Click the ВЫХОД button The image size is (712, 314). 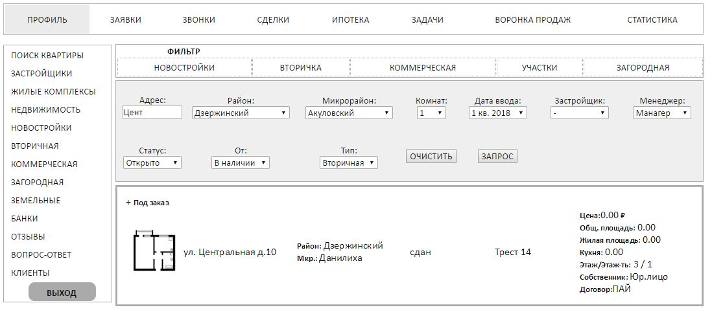62,293
